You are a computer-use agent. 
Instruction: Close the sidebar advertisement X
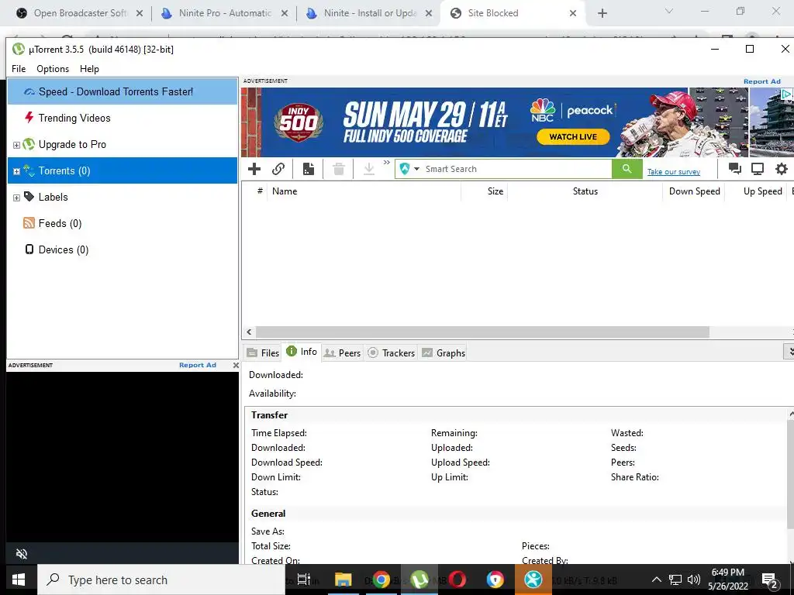tap(236, 365)
